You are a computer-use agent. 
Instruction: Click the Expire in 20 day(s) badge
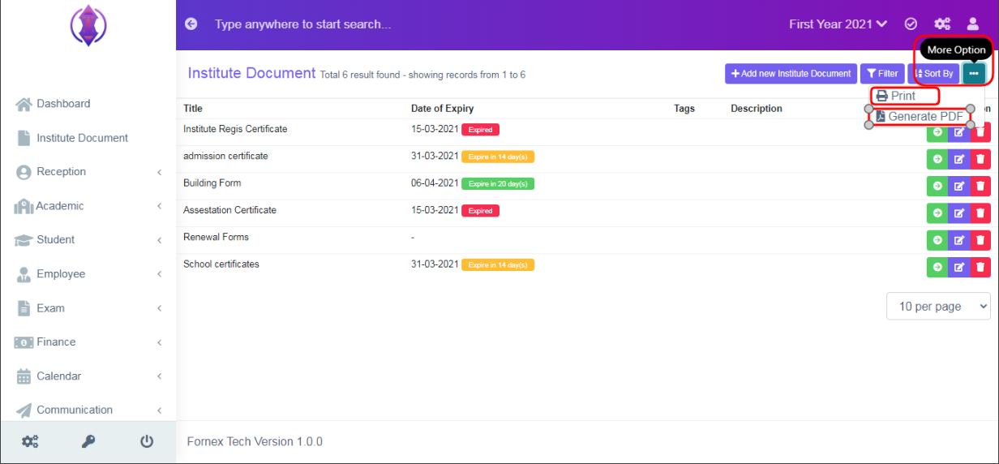[x=498, y=184]
